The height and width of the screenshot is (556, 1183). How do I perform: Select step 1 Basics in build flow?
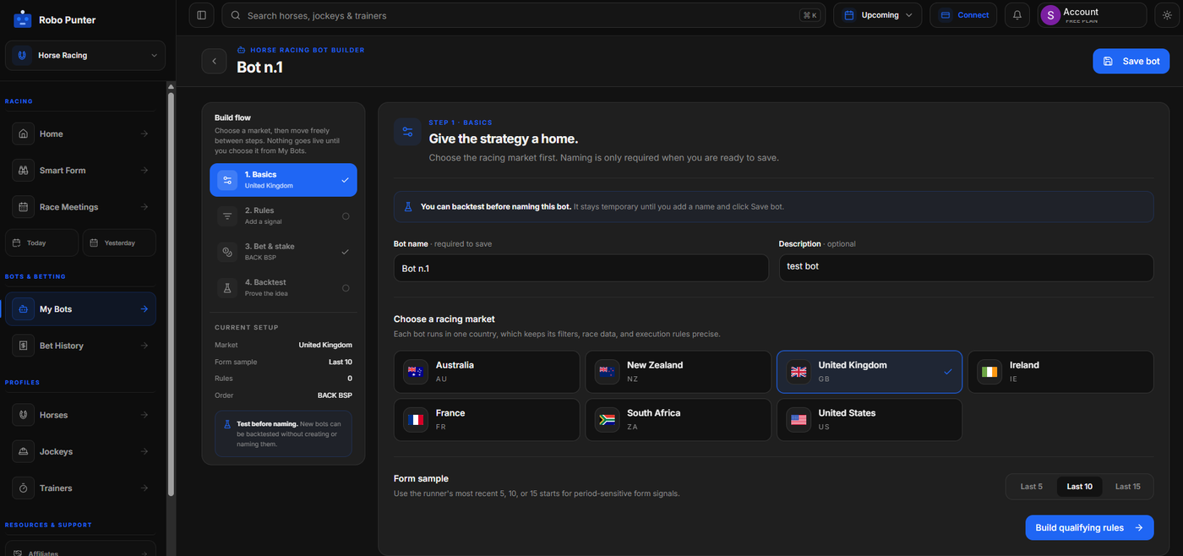pos(283,180)
